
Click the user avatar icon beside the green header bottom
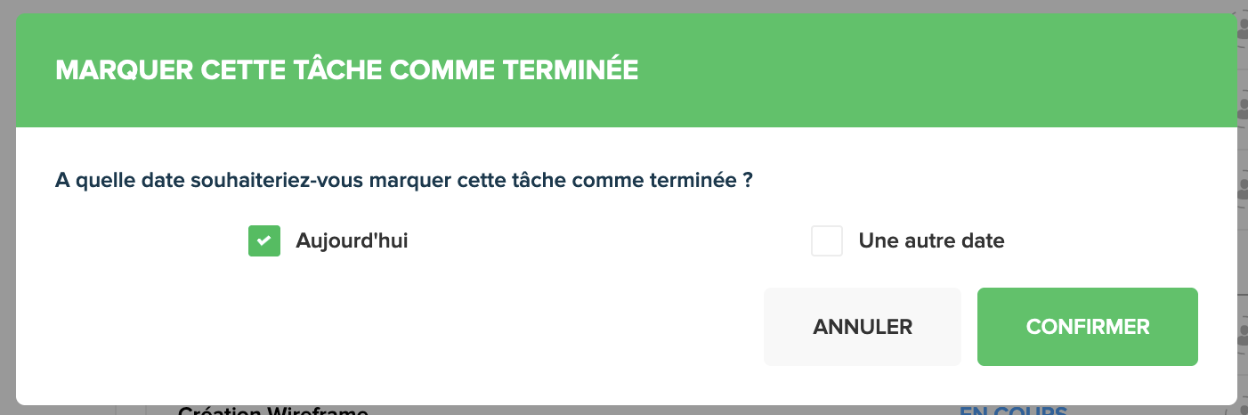click(1243, 109)
